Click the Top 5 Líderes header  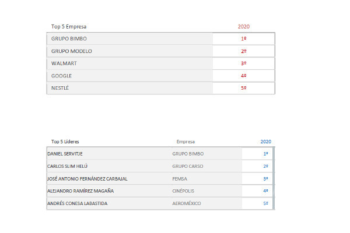tap(65, 142)
